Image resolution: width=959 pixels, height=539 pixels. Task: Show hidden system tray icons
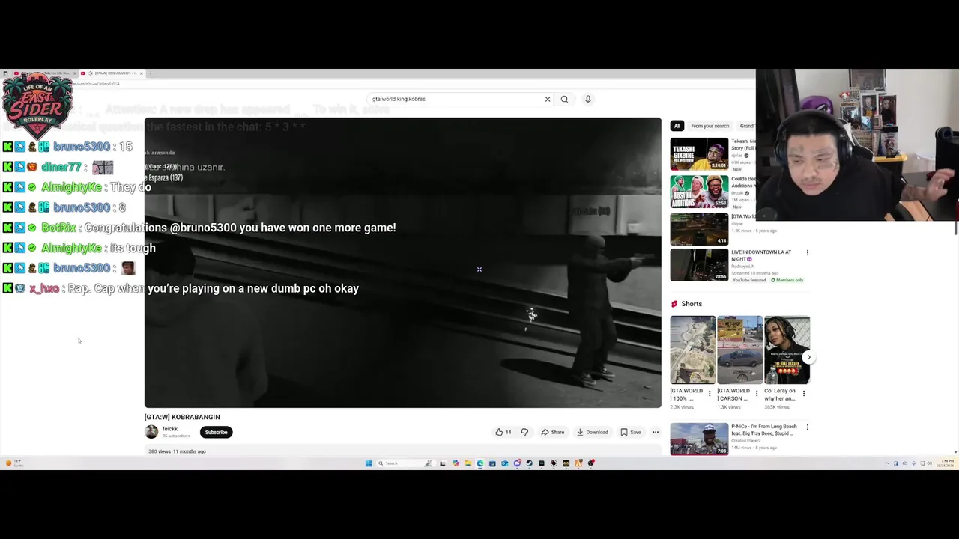(887, 463)
